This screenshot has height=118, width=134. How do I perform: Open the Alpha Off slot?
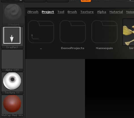click(12, 60)
